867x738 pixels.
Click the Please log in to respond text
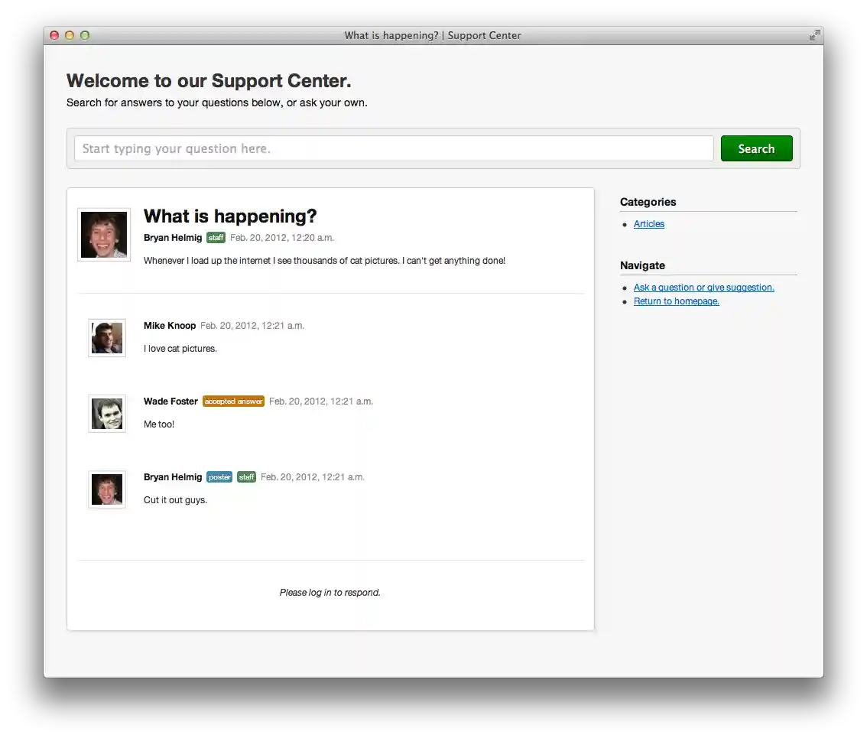click(330, 593)
